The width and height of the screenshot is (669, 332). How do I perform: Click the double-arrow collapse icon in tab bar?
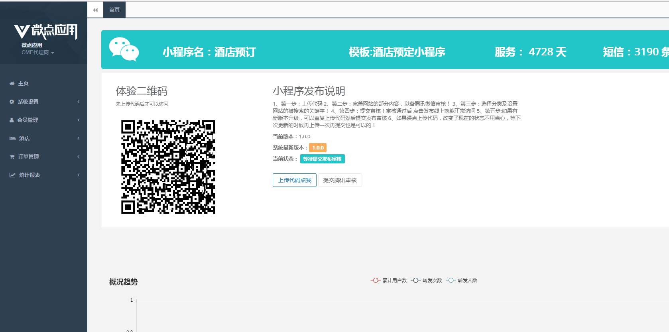pyautogui.click(x=95, y=10)
